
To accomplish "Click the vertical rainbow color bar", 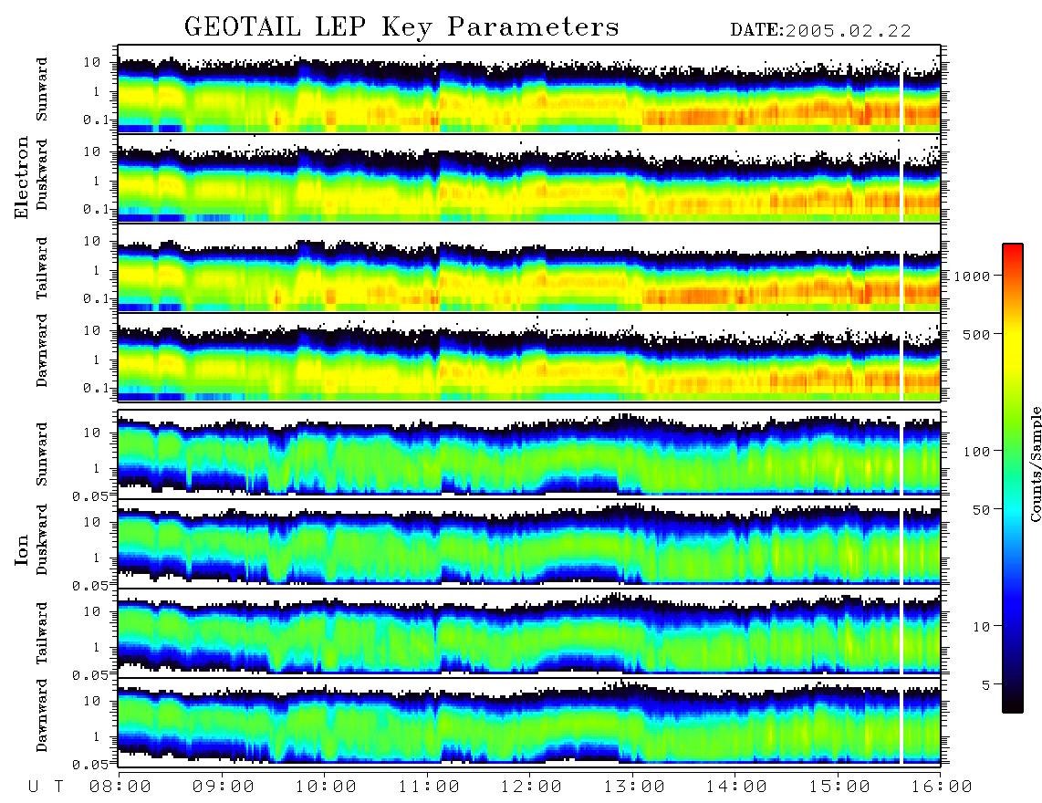I will 1013,478.
